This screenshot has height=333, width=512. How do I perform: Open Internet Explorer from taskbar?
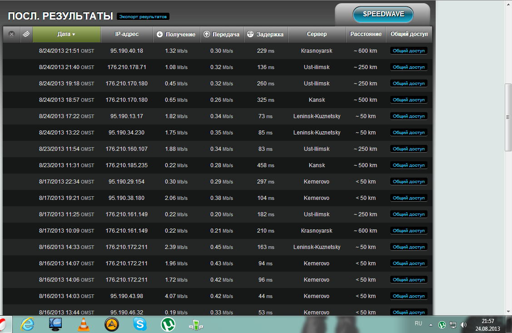(x=27, y=324)
